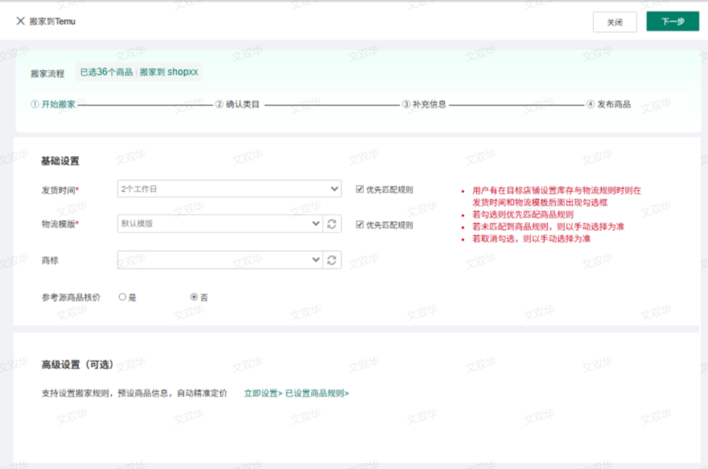Select the ④ 发布商品 step
Image resolution: width=708 pixels, height=469 pixels.
[x=608, y=105]
